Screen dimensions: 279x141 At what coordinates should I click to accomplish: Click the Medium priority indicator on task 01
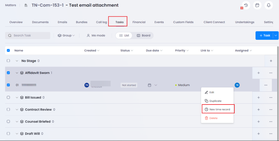coord(182,85)
